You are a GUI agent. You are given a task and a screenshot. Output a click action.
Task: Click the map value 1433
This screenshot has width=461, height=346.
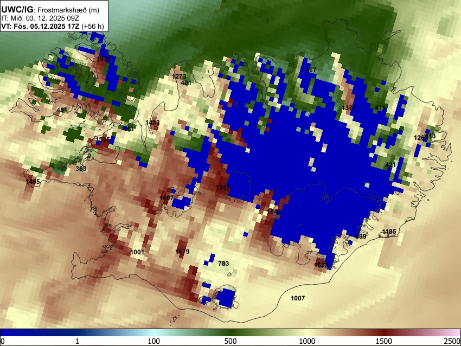coord(152,123)
